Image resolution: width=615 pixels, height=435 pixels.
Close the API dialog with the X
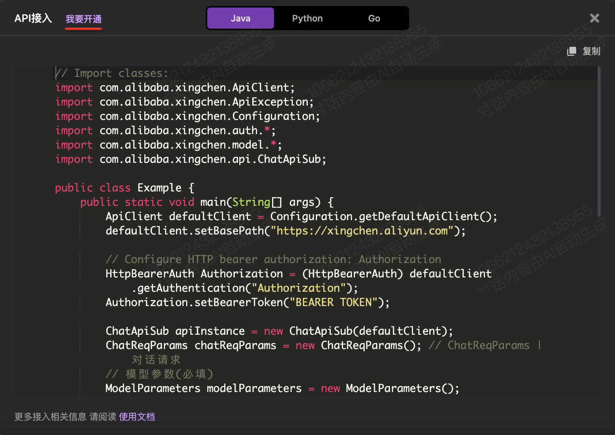(595, 18)
